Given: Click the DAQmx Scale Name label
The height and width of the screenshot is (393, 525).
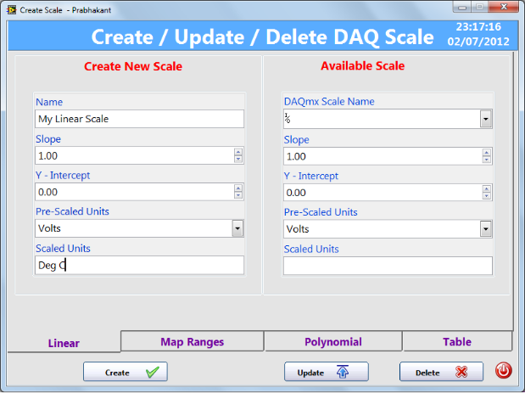Looking at the screenshot, I should (x=329, y=102).
